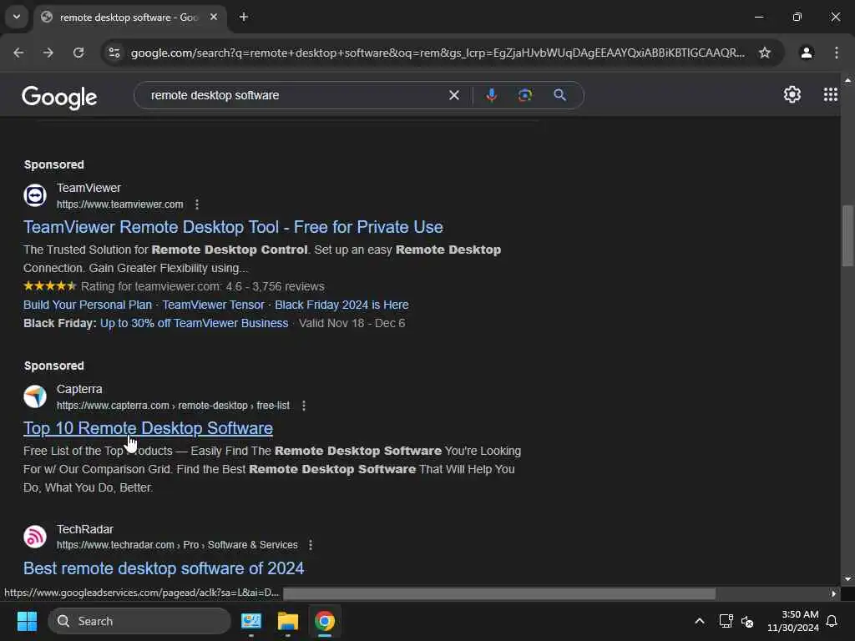Viewport: 855px width, 641px height.
Task: Click the TeamViewer site name
Action: tap(89, 188)
